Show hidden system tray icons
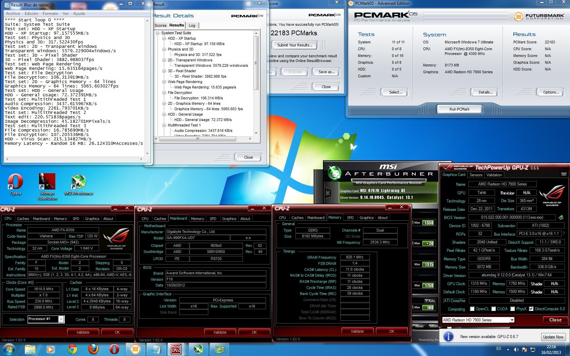This screenshot has height=356, width=570. (x=508, y=349)
